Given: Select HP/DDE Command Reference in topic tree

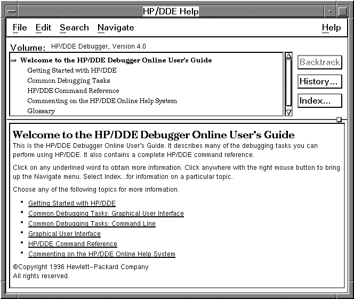Looking at the screenshot, I should 73,91.
